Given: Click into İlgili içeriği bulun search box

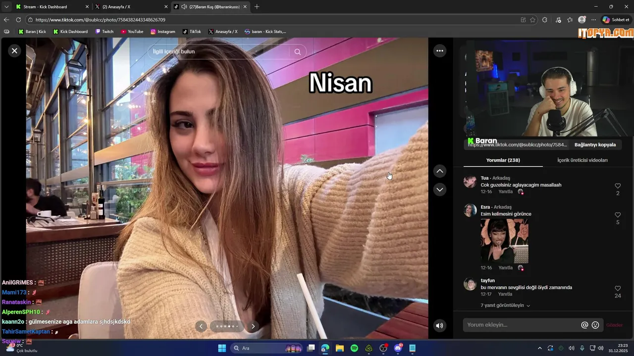Looking at the screenshot, I should click(x=220, y=51).
